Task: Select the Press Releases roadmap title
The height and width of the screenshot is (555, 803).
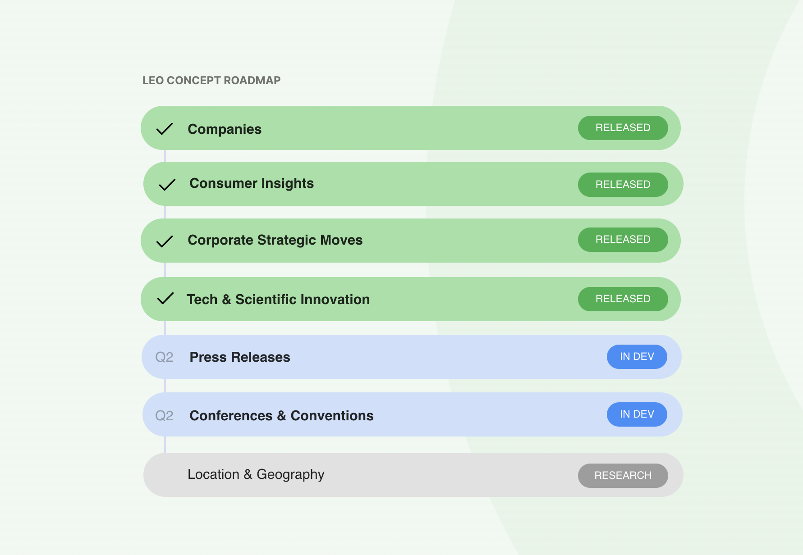Action: coord(240,357)
